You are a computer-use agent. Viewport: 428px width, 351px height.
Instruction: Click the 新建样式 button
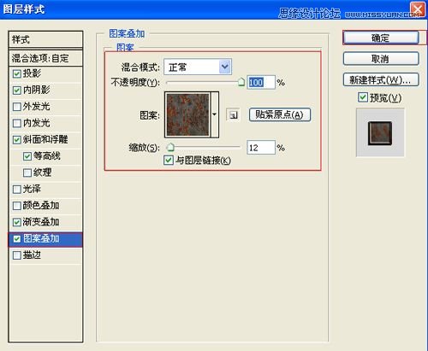381,79
